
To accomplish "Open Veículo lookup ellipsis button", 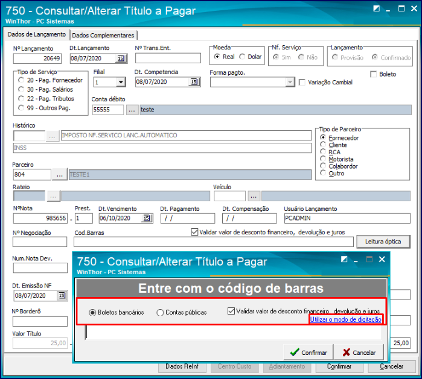I will [254, 196].
